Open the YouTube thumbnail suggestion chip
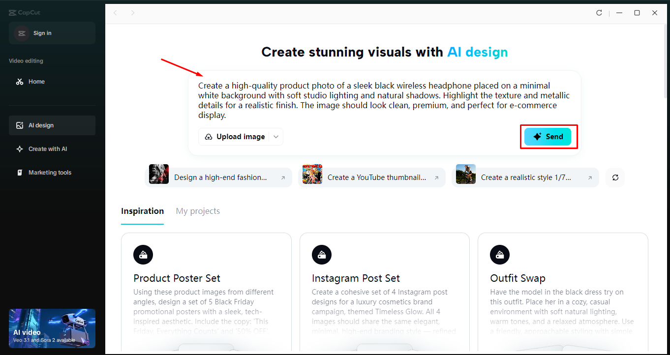The image size is (670, 355). click(372, 177)
